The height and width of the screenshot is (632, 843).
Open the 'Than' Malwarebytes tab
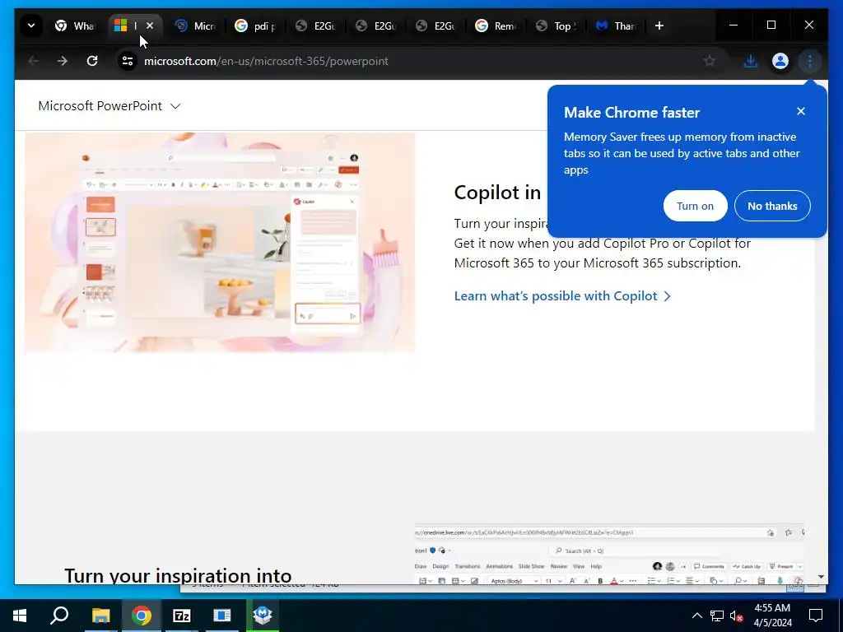[x=617, y=26]
